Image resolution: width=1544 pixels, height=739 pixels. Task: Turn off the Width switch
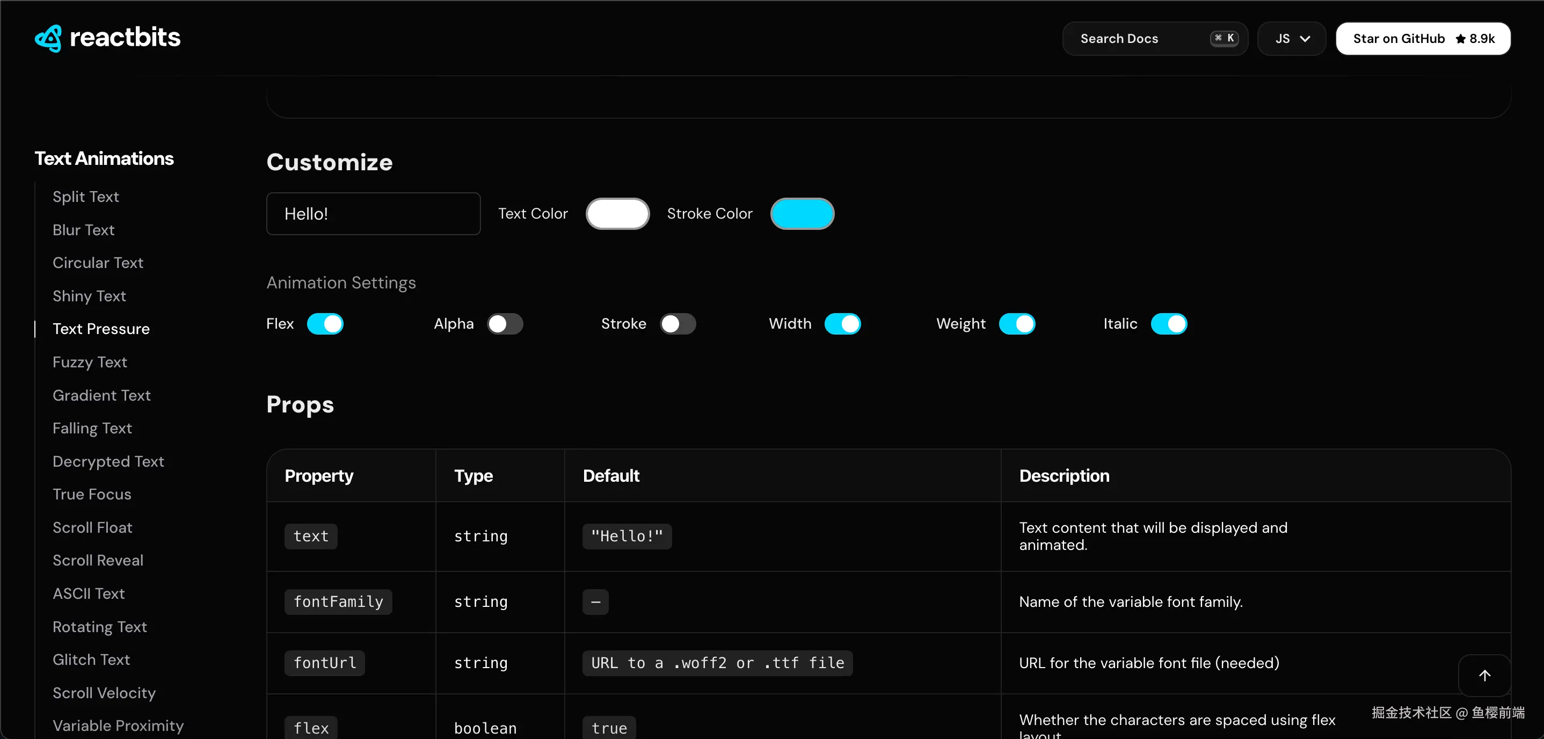(x=842, y=324)
